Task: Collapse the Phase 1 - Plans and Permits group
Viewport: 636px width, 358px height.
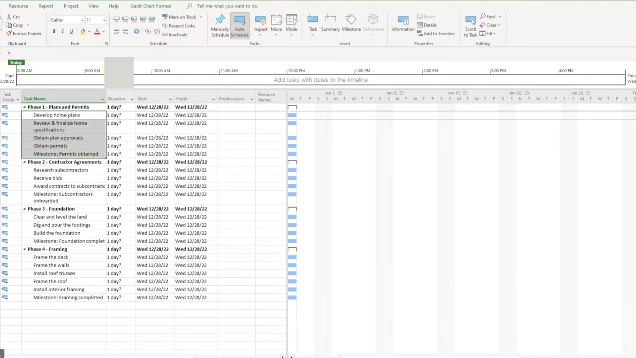Action: coord(25,107)
